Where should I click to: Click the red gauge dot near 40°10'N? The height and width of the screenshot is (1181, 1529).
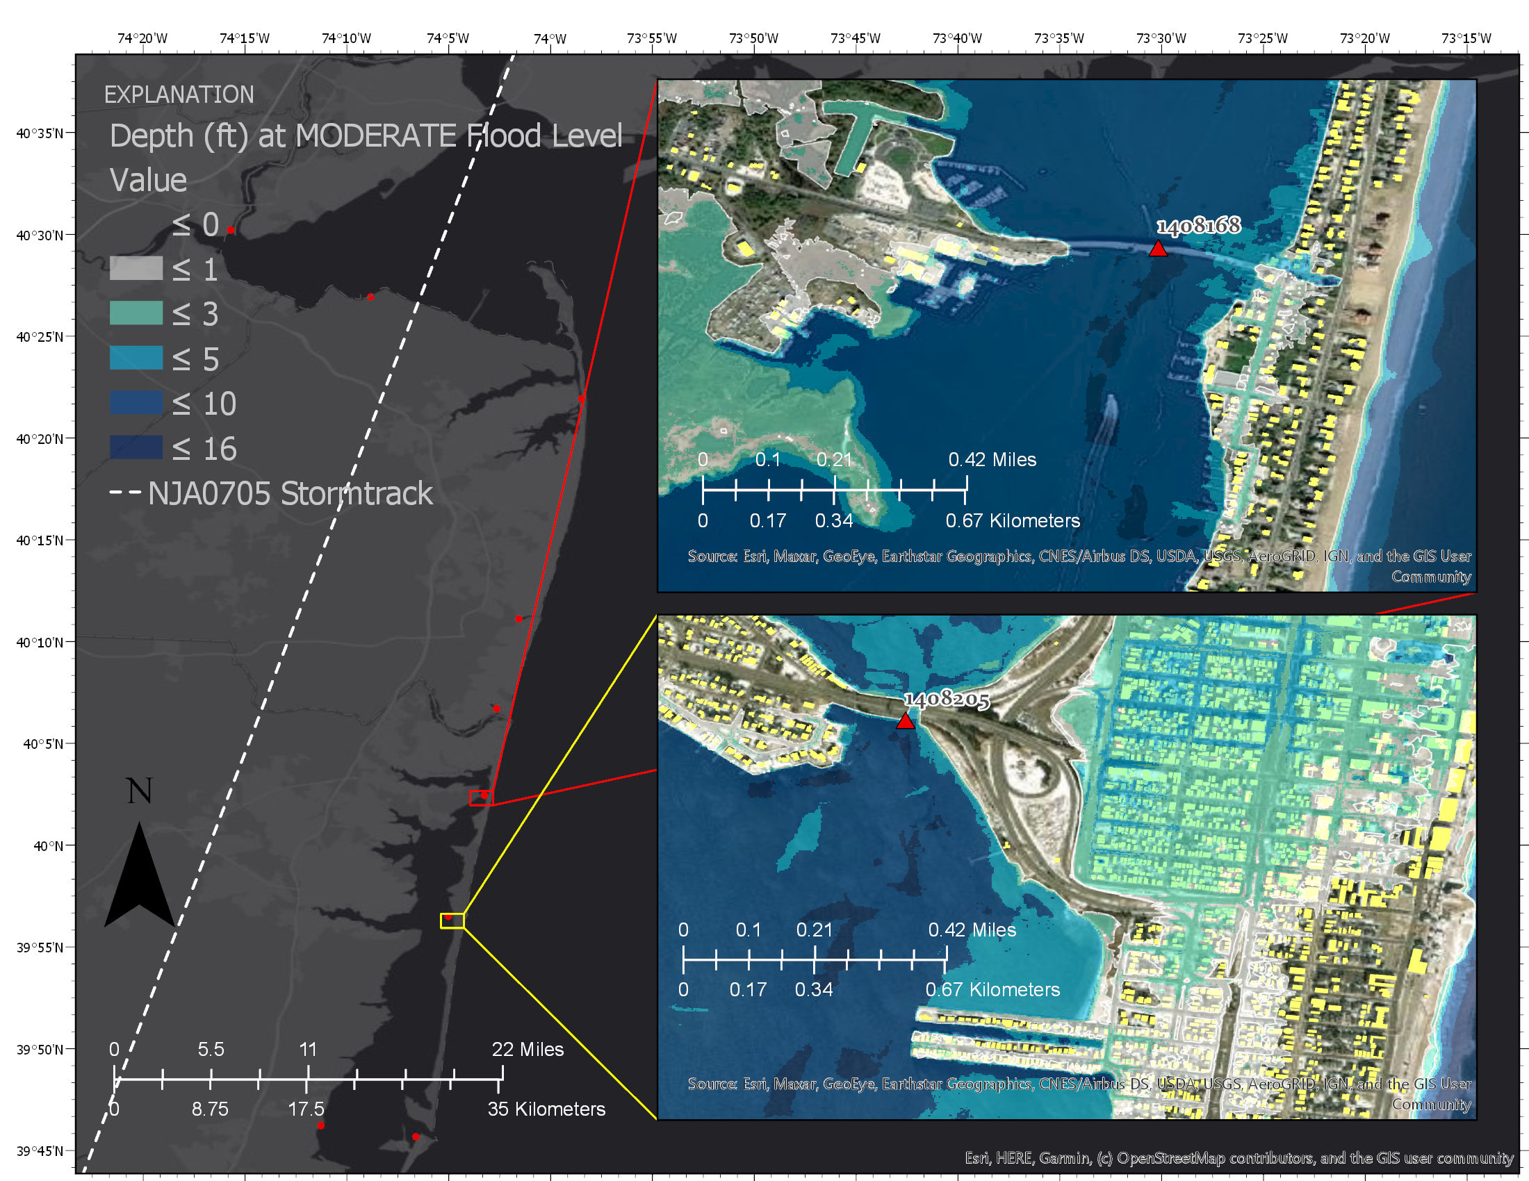518,618
